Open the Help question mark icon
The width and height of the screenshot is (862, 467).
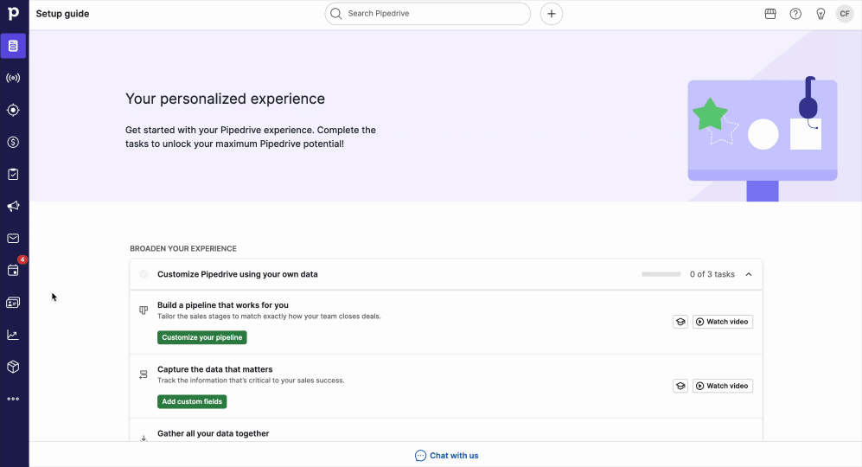click(795, 14)
